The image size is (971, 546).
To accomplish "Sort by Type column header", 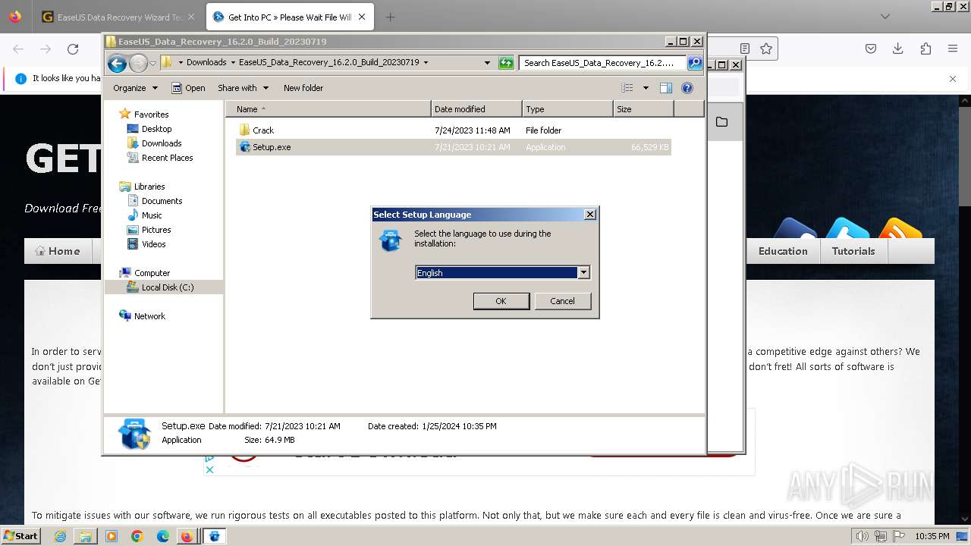I will point(567,109).
